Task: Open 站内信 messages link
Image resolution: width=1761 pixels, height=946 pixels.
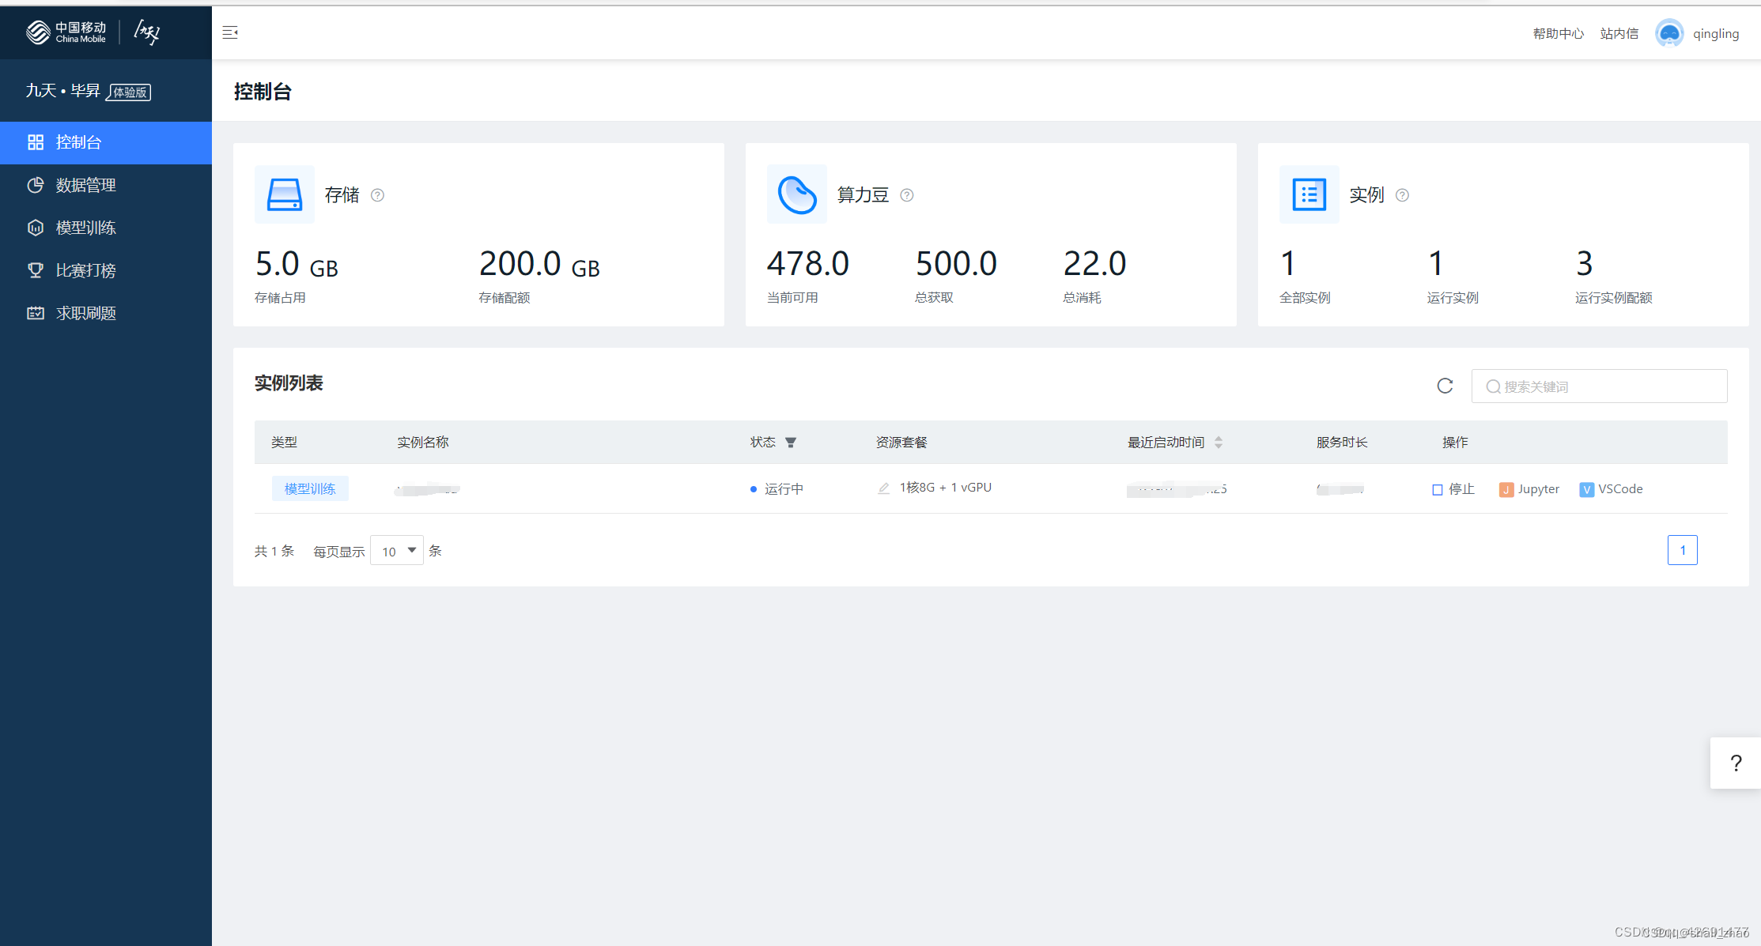Action: (x=1619, y=33)
